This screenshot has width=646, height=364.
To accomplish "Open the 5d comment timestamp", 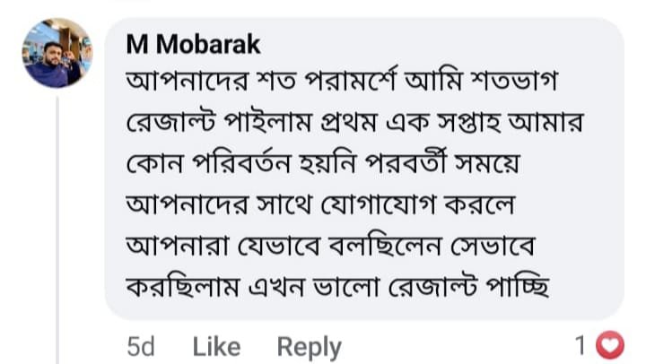I will (x=141, y=346).
